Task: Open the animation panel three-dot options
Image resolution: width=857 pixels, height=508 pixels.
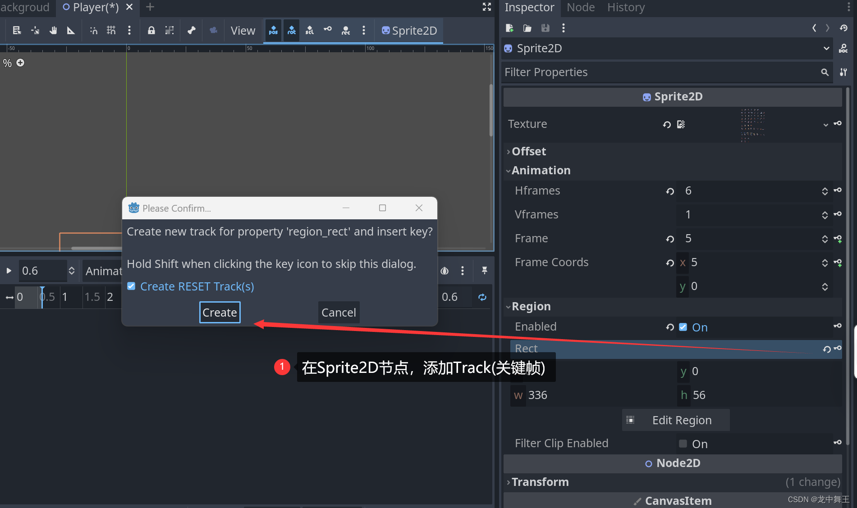Action: pos(463,271)
